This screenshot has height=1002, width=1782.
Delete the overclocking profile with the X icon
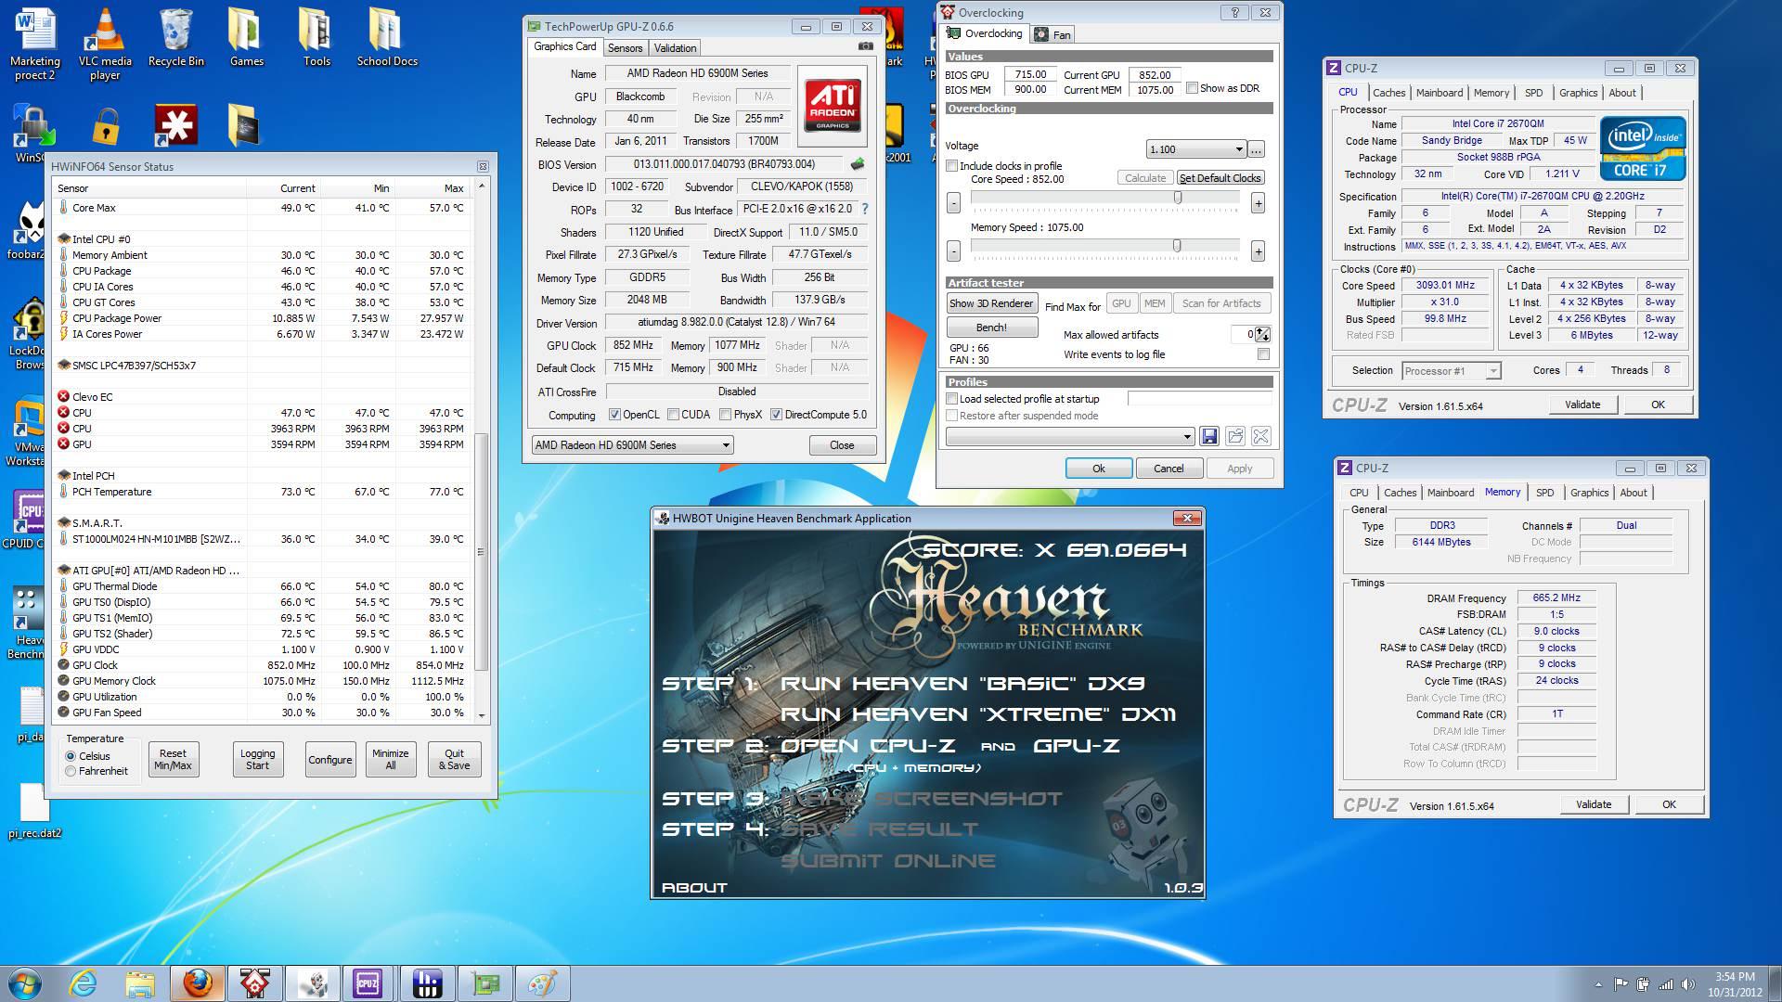[1260, 436]
